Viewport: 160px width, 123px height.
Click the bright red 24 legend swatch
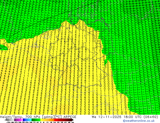(55, 120)
